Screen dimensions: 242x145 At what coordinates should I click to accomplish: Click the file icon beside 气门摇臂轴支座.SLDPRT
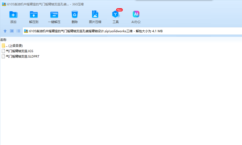pyautogui.click(x=3, y=57)
